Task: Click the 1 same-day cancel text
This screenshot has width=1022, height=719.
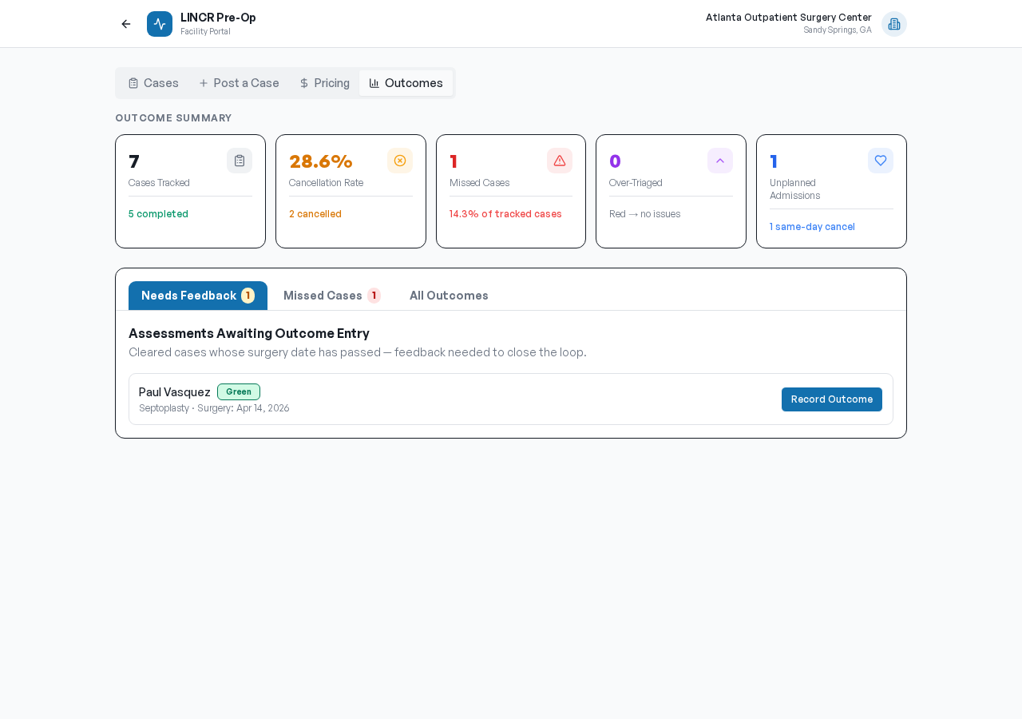Action: (812, 227)
